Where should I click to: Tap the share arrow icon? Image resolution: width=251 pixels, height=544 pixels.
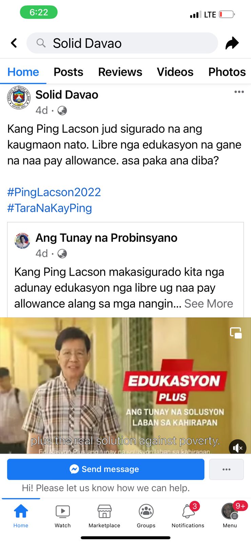click(x=232, y=43)
